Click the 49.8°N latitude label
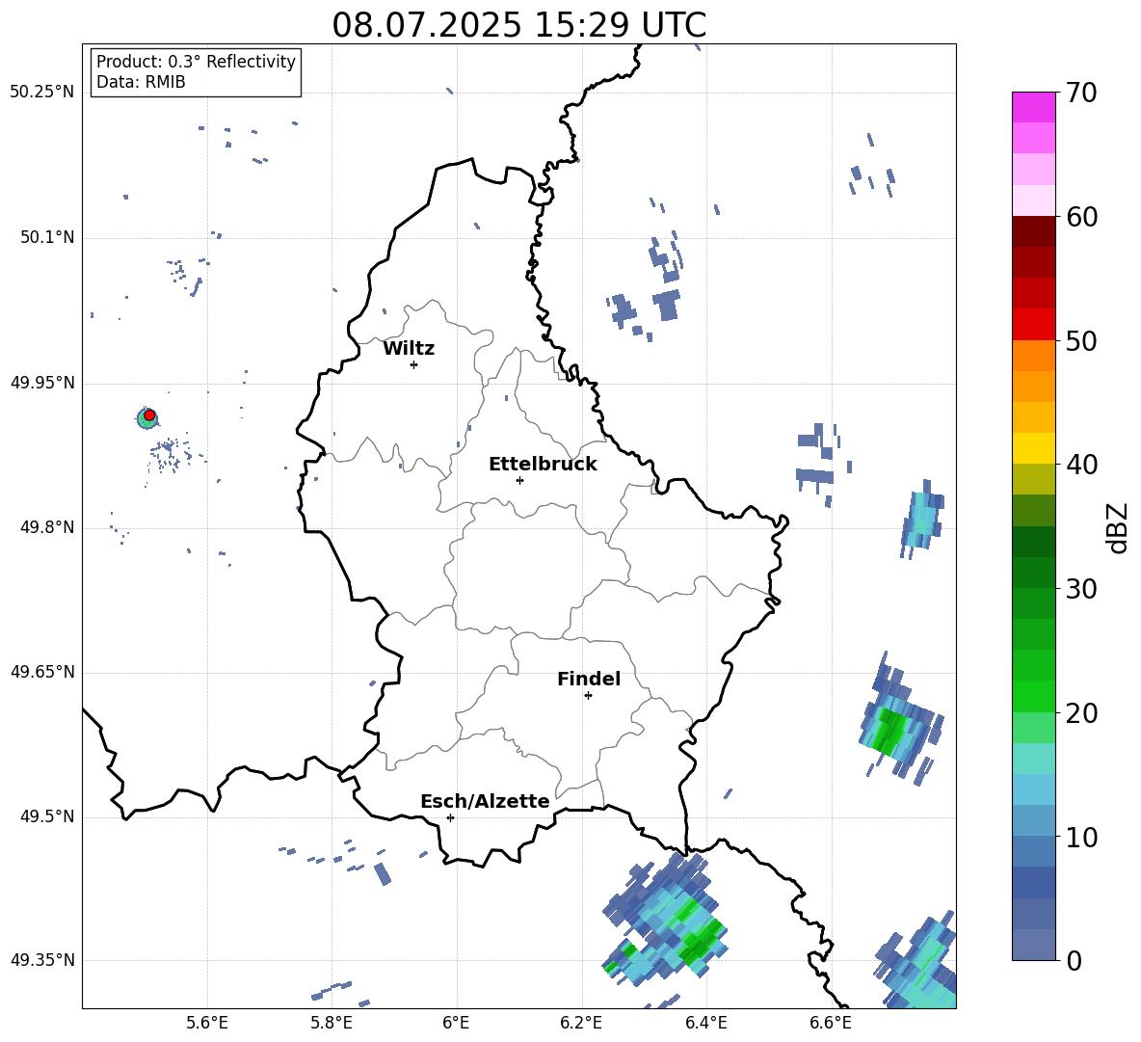Screen dimensions: 1141x1042 pos(46,527)
